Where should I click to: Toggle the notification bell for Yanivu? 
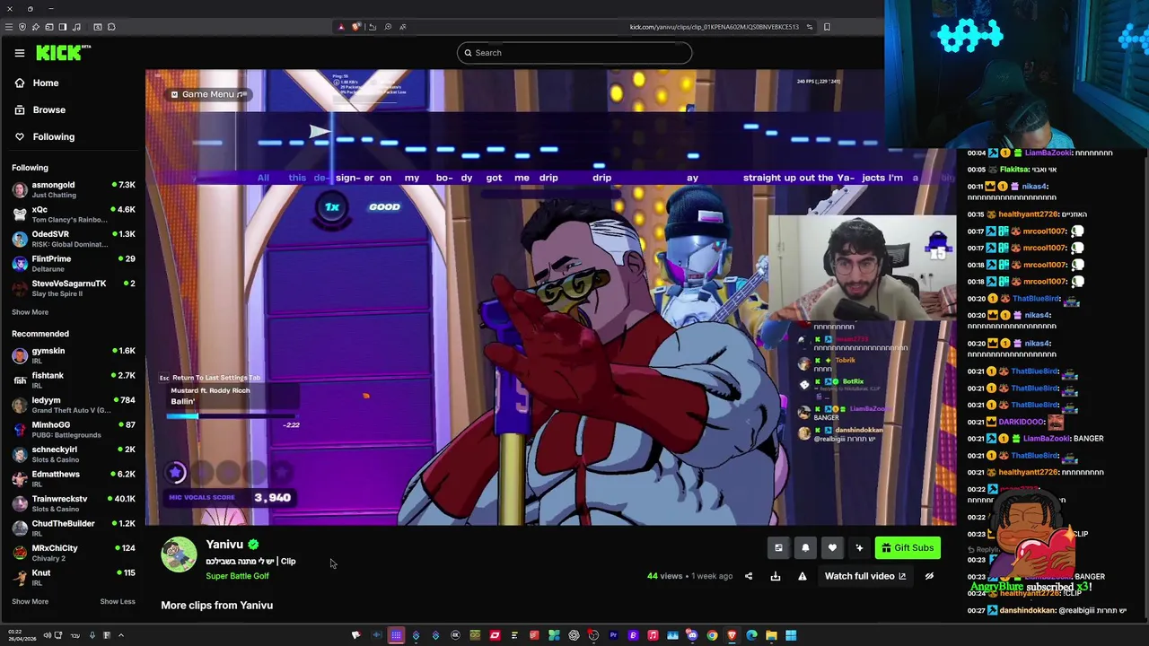tap(805, 548)
